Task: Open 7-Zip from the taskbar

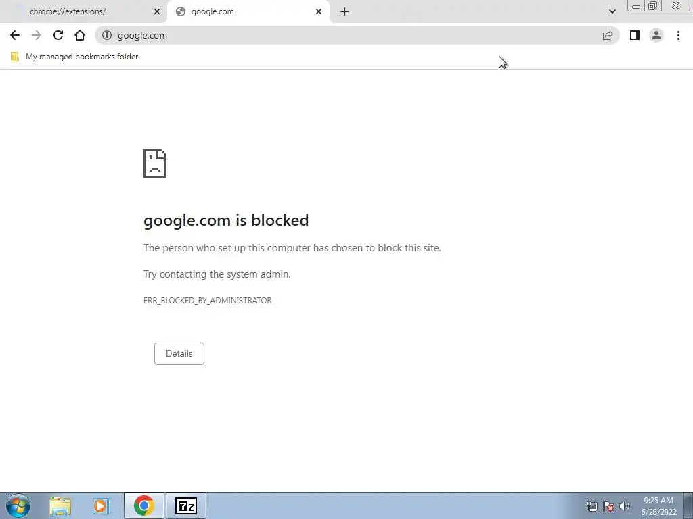Action: (186, 505)
